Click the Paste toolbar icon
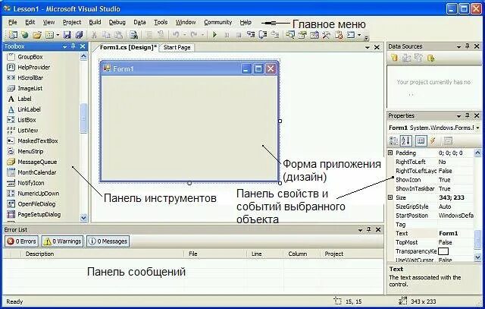Image resolution: width=485 pixels, height=309 pixels. click(118, 35)
